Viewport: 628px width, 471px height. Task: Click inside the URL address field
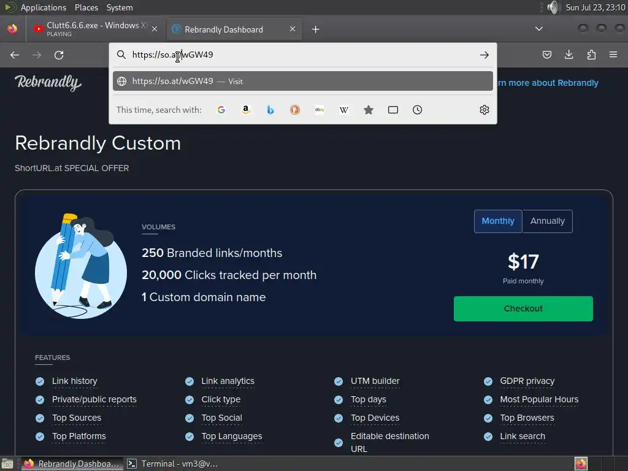coord(302,55)
